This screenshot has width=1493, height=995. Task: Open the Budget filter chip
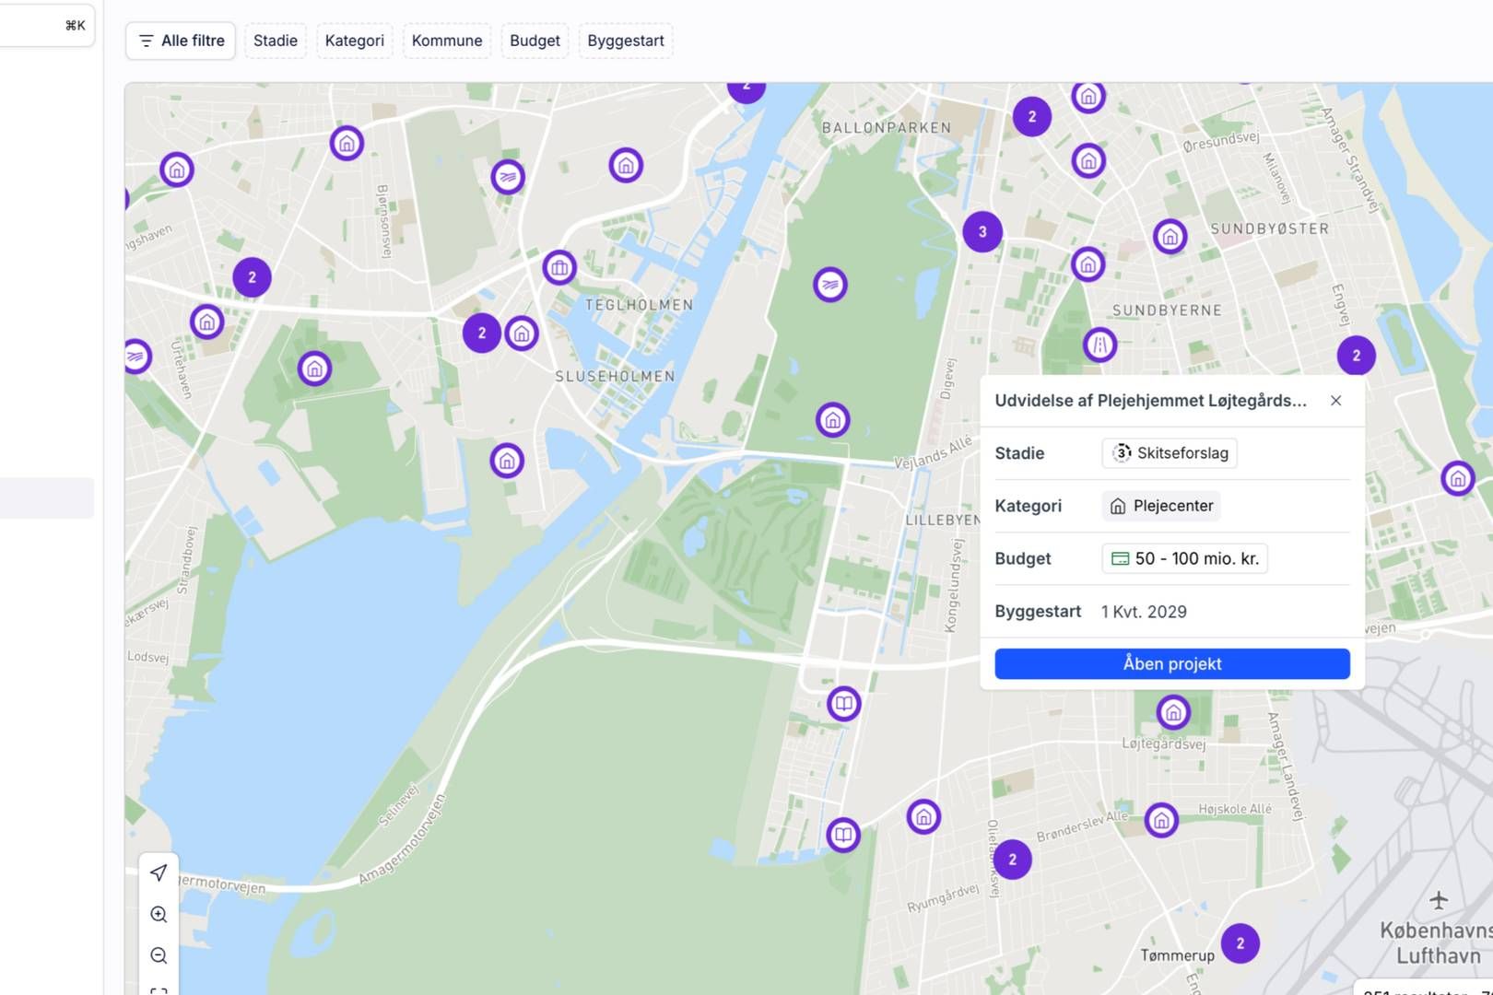click(535, 41)
